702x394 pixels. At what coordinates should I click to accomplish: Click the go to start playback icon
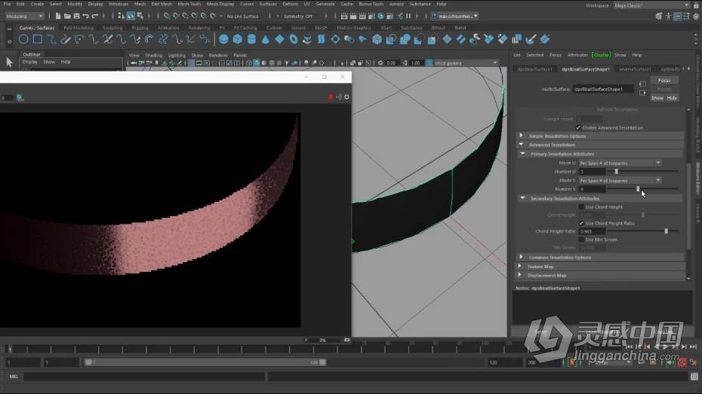629,347
